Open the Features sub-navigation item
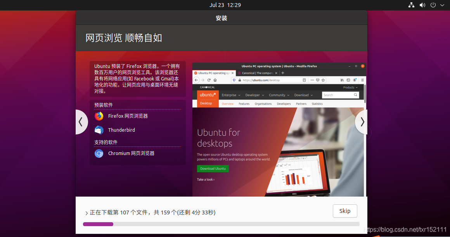The height and width of the screenshot is (237, 450). [x=244, y=104]
